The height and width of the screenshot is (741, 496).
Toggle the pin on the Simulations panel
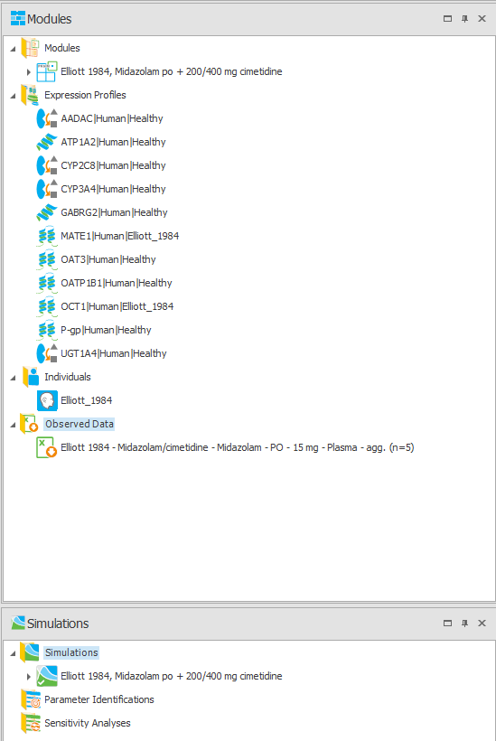pyautogui.click(x=464, y=623)
